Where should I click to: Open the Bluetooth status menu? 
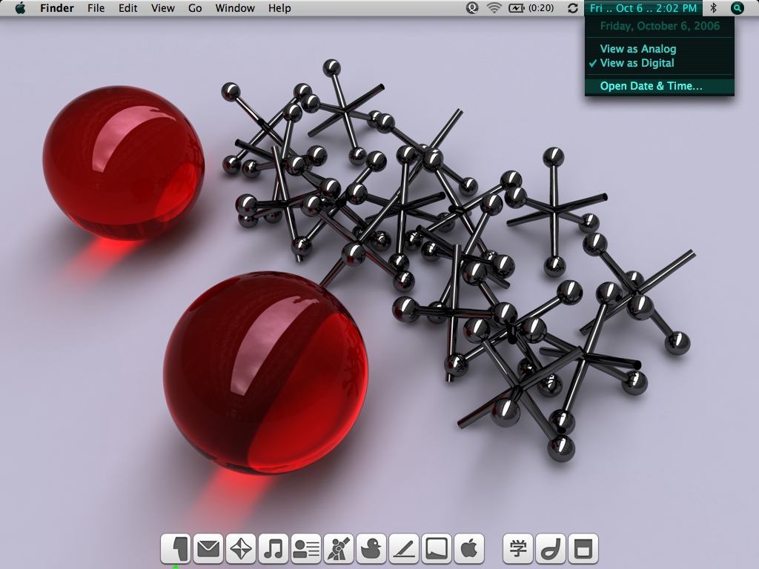[x=713, y=7]
